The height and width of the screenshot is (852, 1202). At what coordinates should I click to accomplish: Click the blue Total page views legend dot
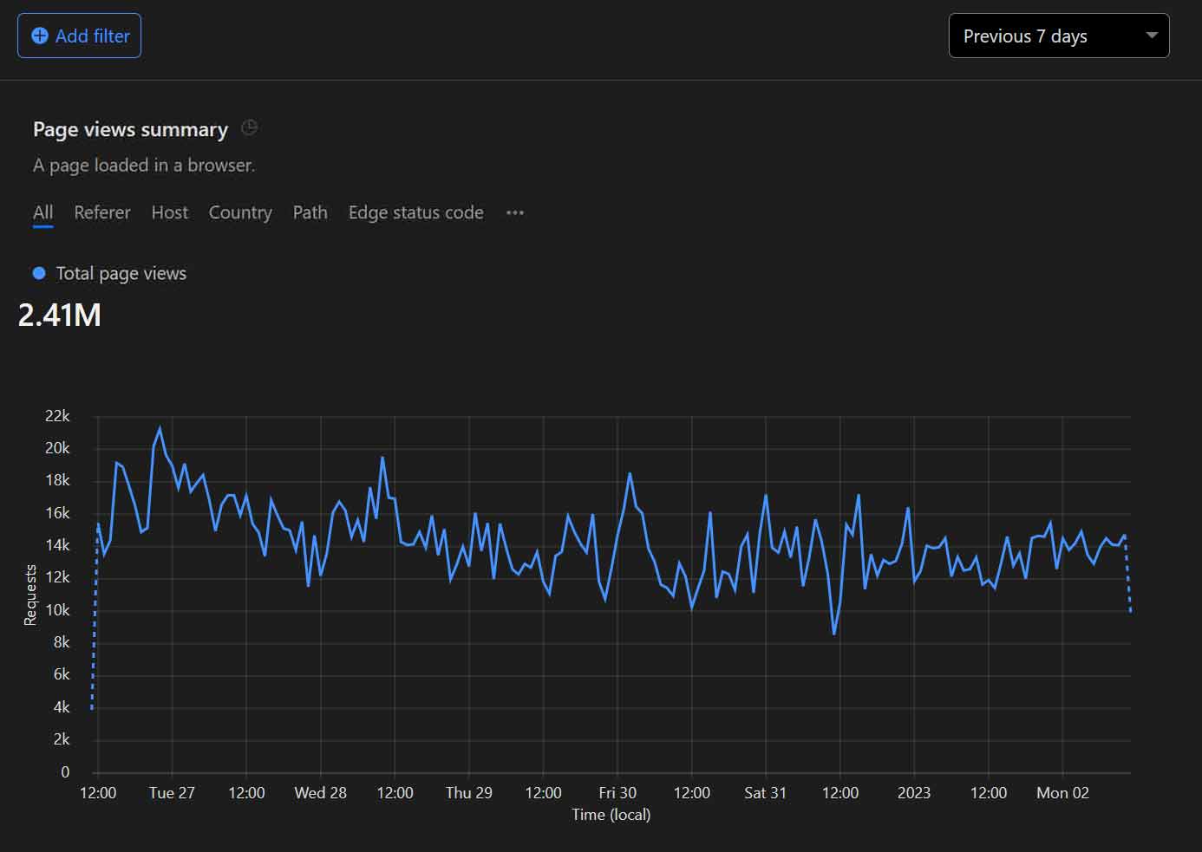(x=39, y=273)
